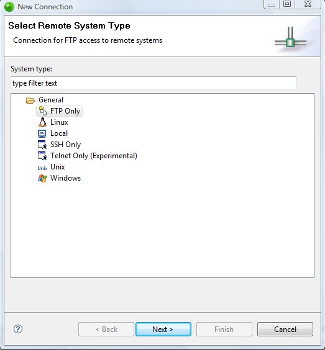Viewport: 325px width, 350px height.
Task: Select the Telnet Only (Experimental) entry
Action: point(94,156)
